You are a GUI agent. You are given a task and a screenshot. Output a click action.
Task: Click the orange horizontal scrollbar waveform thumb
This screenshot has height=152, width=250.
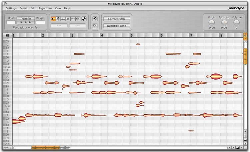pyautogui.click(x=45, y=148)
